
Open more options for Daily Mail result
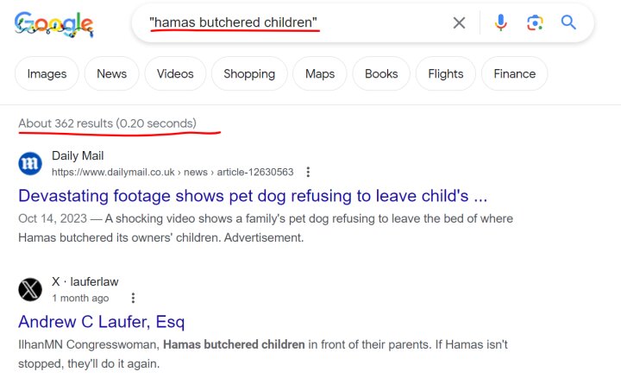(x=308, y=172)
